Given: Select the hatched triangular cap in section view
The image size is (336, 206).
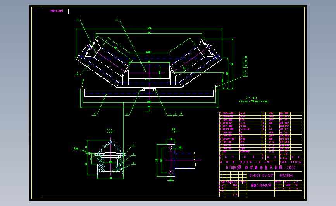Looking at the screenshot, I should tap(110, 148).
